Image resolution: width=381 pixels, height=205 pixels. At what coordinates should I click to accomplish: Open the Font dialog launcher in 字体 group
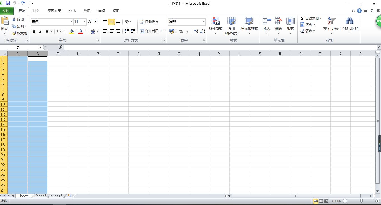98,40
